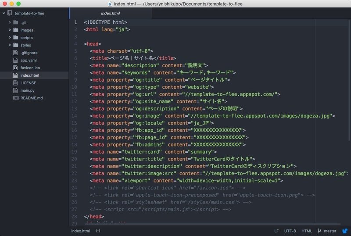Expand the styles folder chevron

point(10,45)
